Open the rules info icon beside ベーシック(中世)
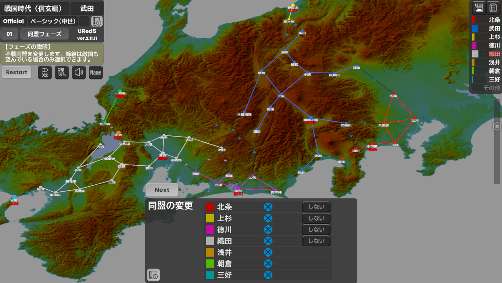This screenshot has width=502, height=283. [x=97, y=21]
